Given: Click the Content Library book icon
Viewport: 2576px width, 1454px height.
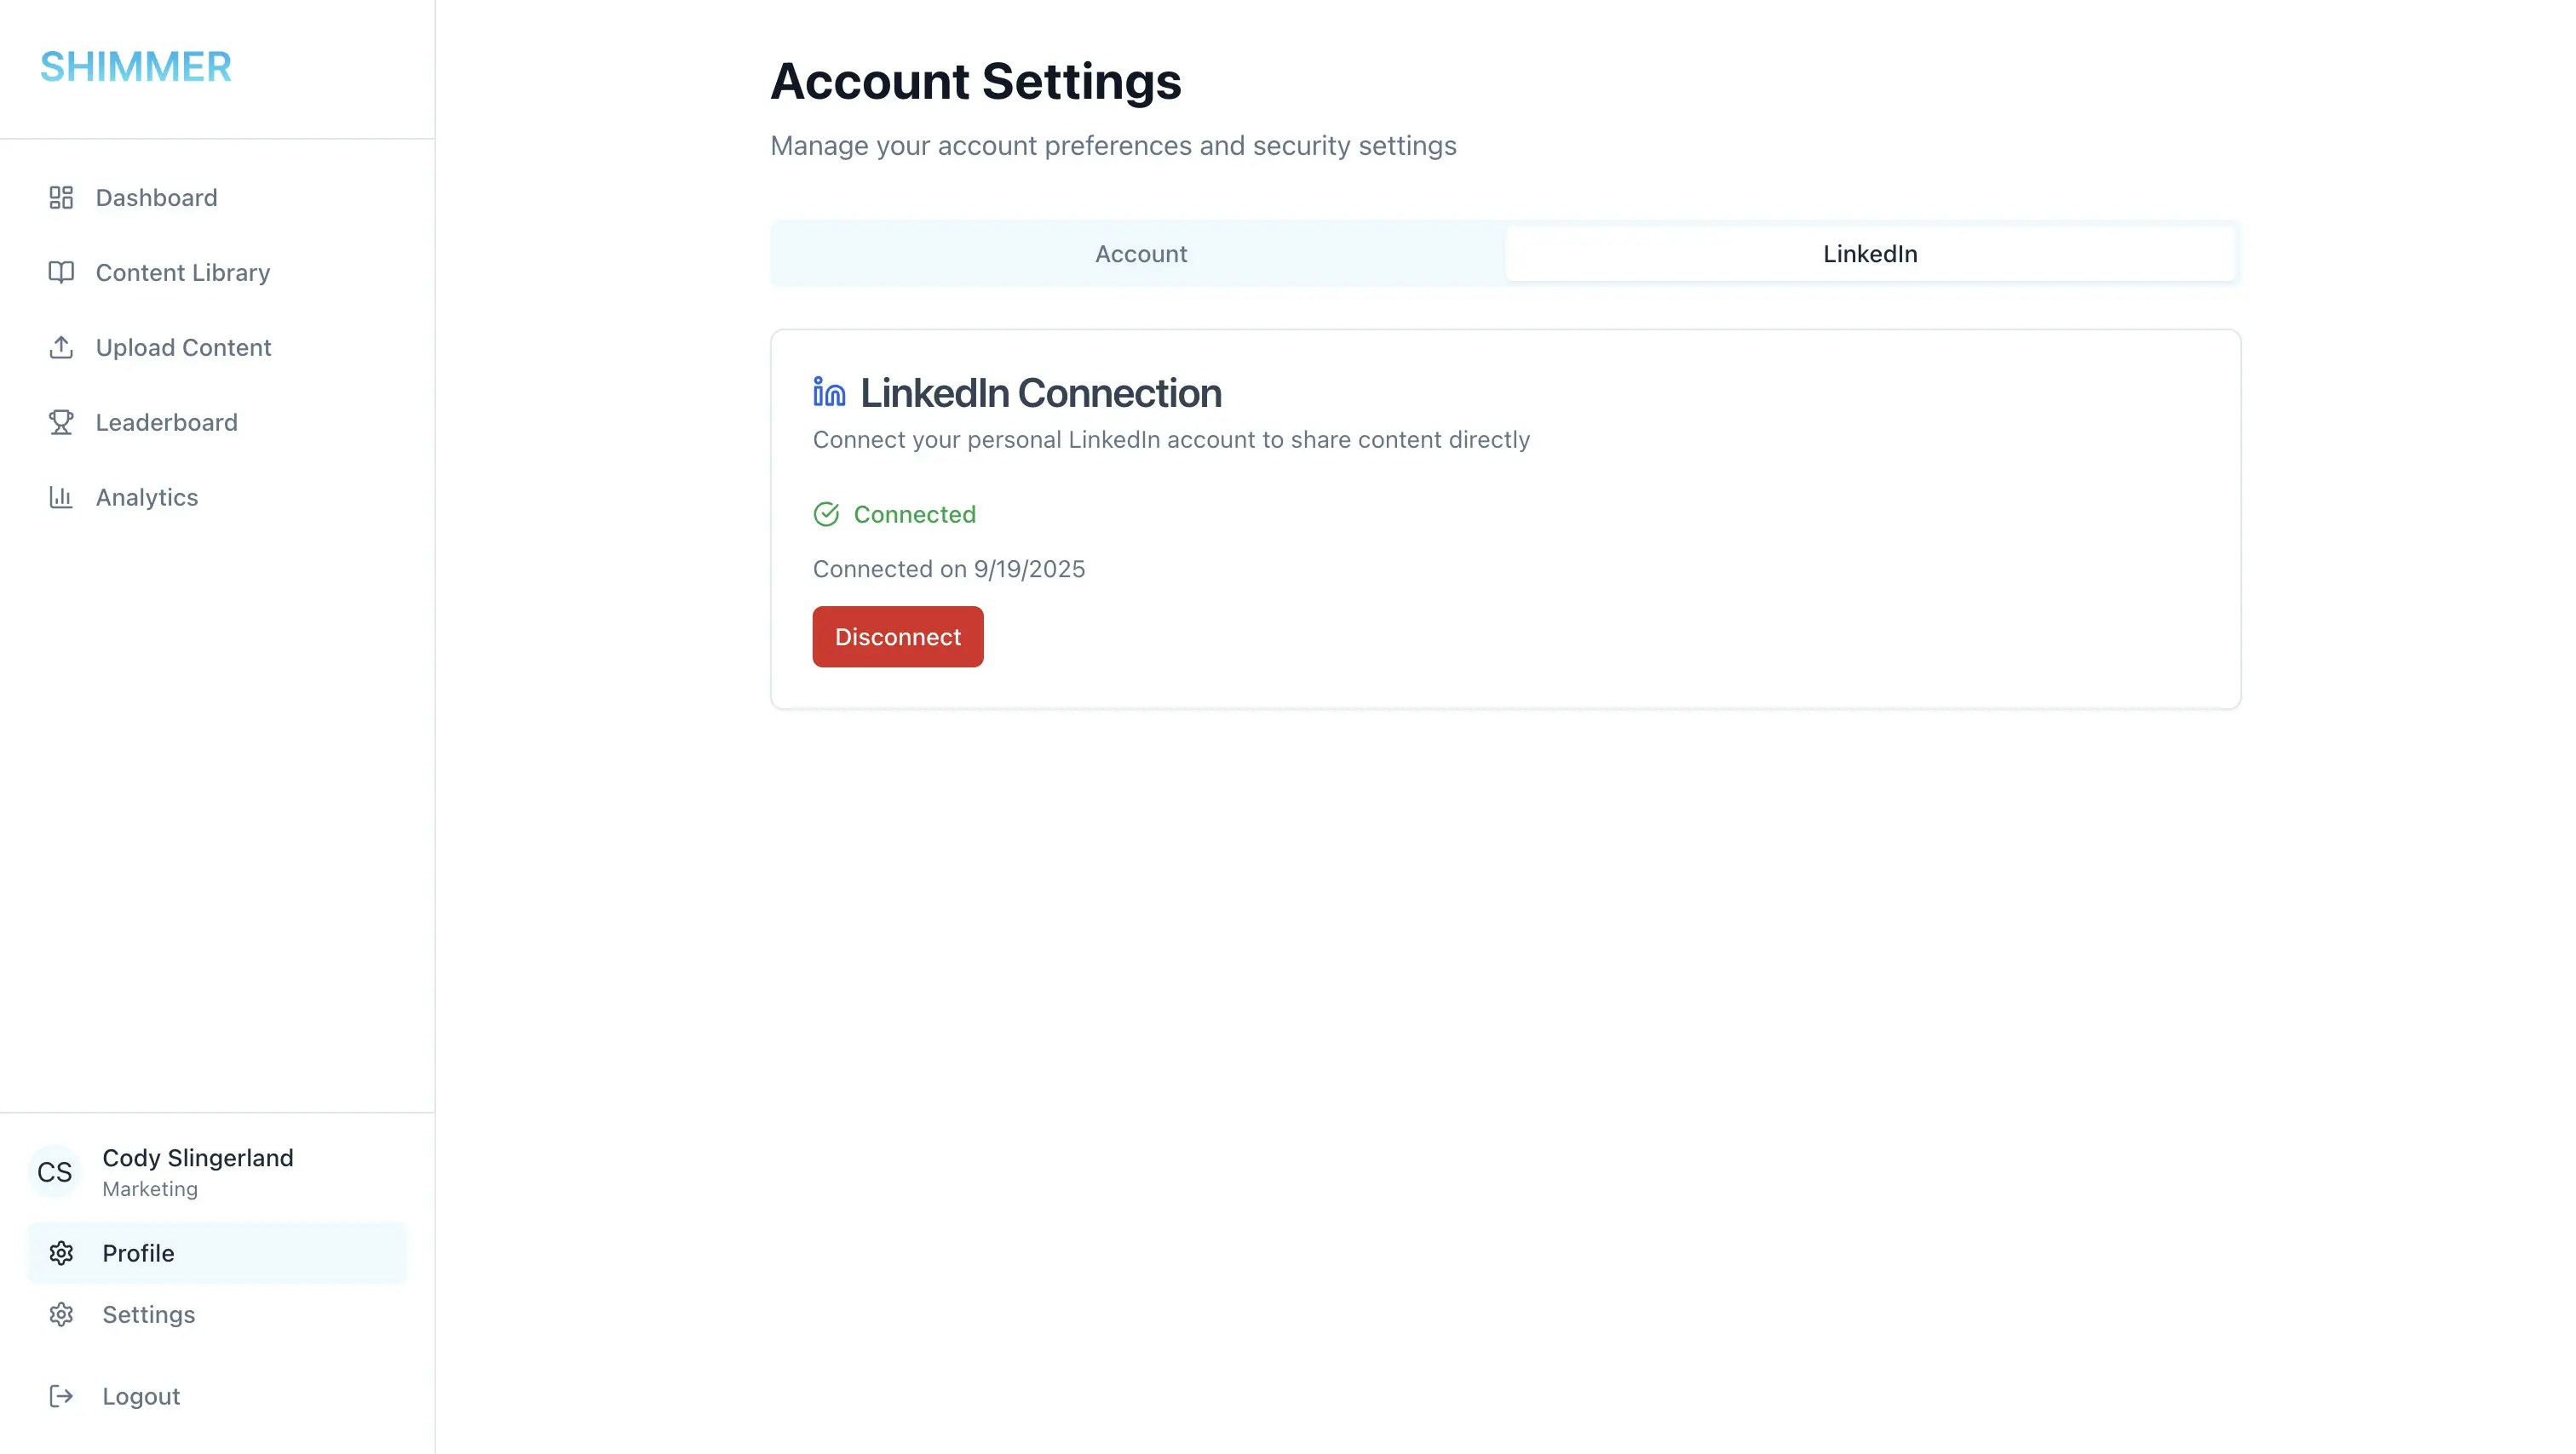Looking at the screenshot, I should 61,272.
